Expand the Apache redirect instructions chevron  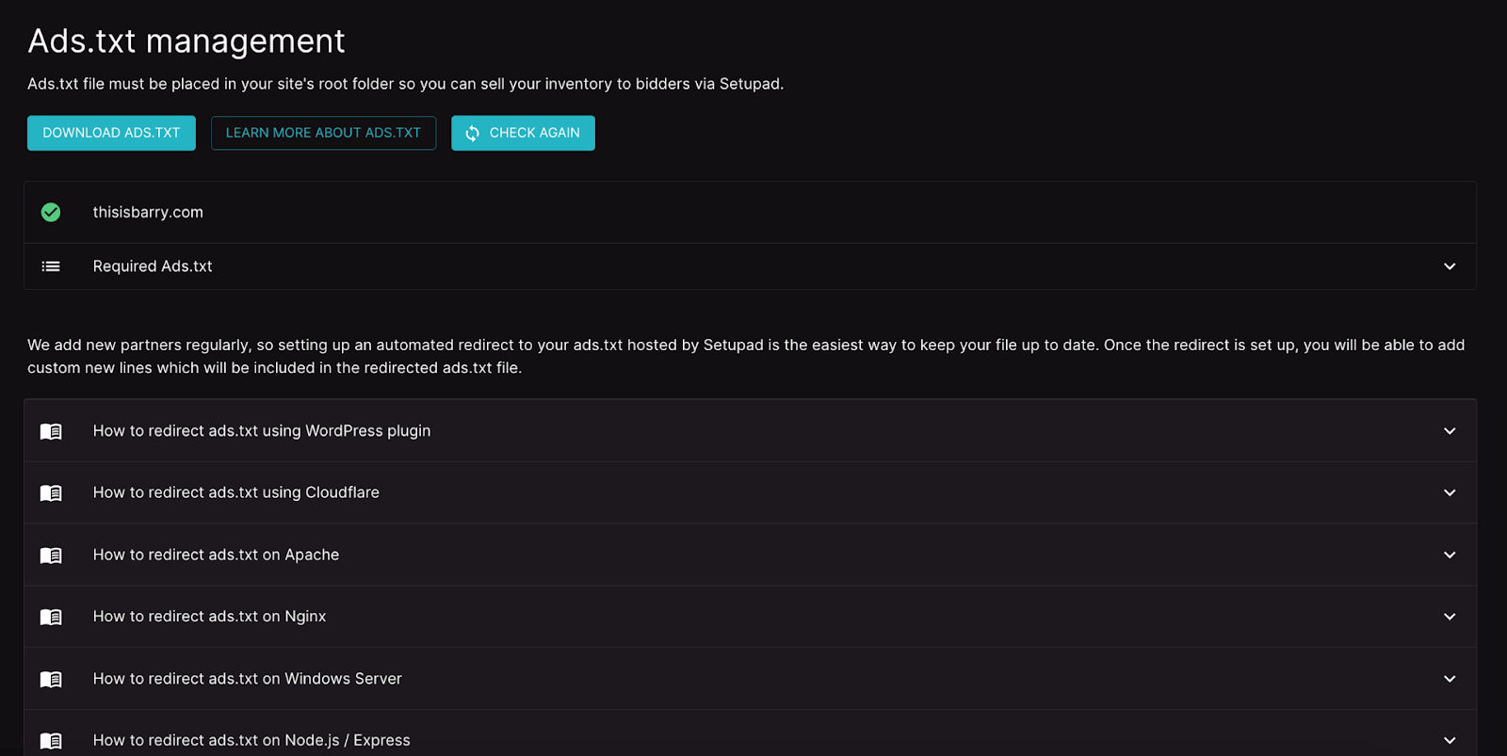pos(1450,555)
